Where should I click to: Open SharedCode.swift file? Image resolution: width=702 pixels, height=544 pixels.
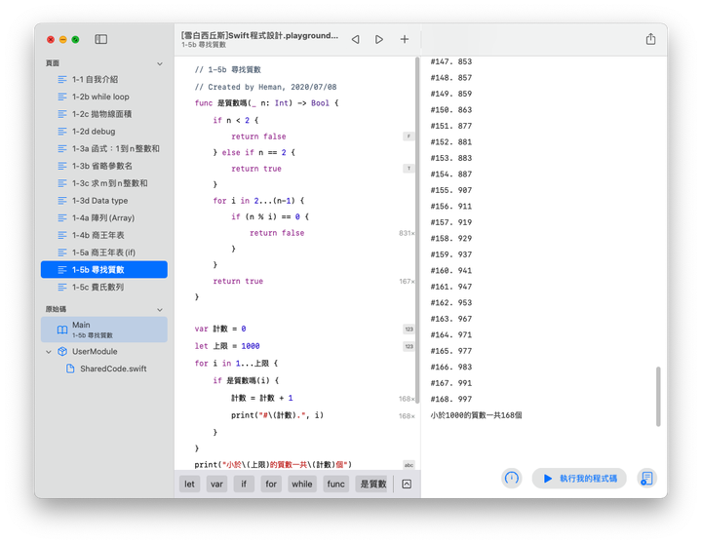113,369
